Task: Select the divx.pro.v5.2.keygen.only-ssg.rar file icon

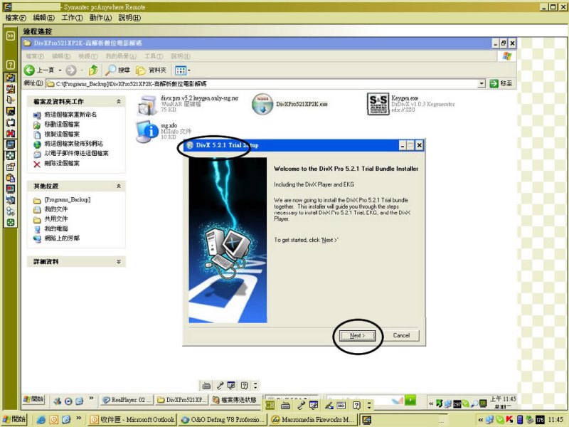Action: (x=147, y=105)
